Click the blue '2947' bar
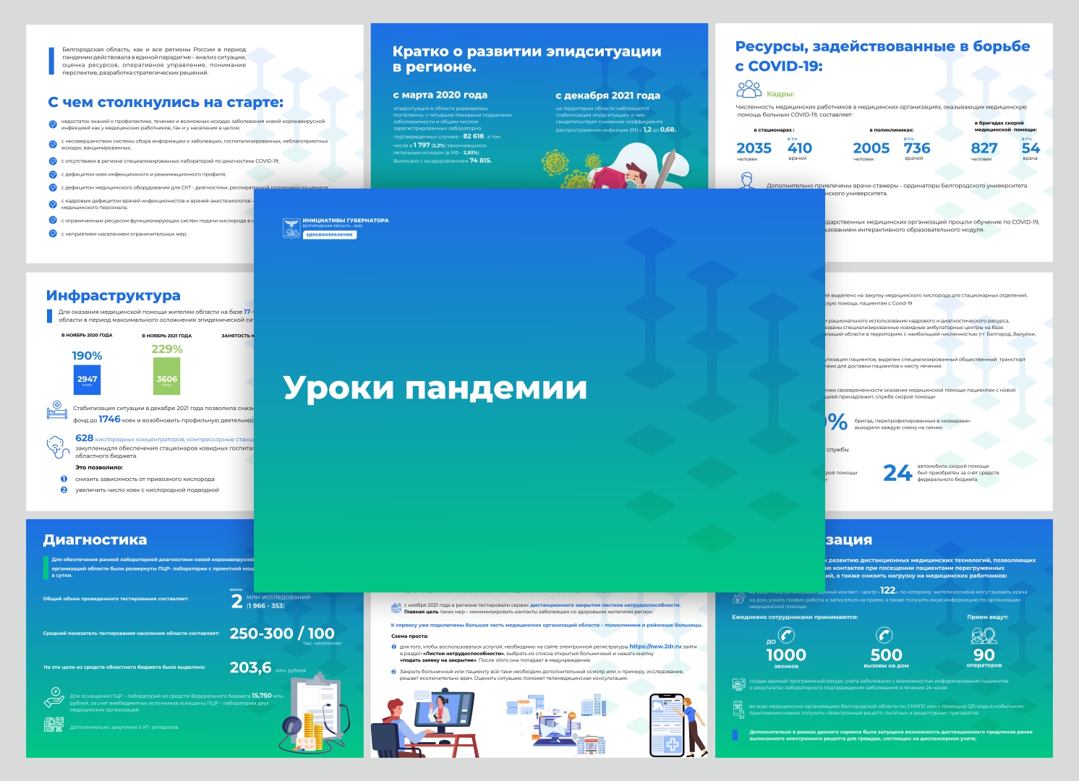The image size is (1079, 781). 87,380
